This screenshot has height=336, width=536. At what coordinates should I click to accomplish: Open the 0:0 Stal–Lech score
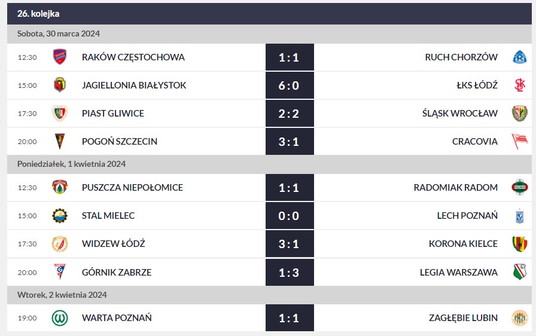click(x=289, y=216)
